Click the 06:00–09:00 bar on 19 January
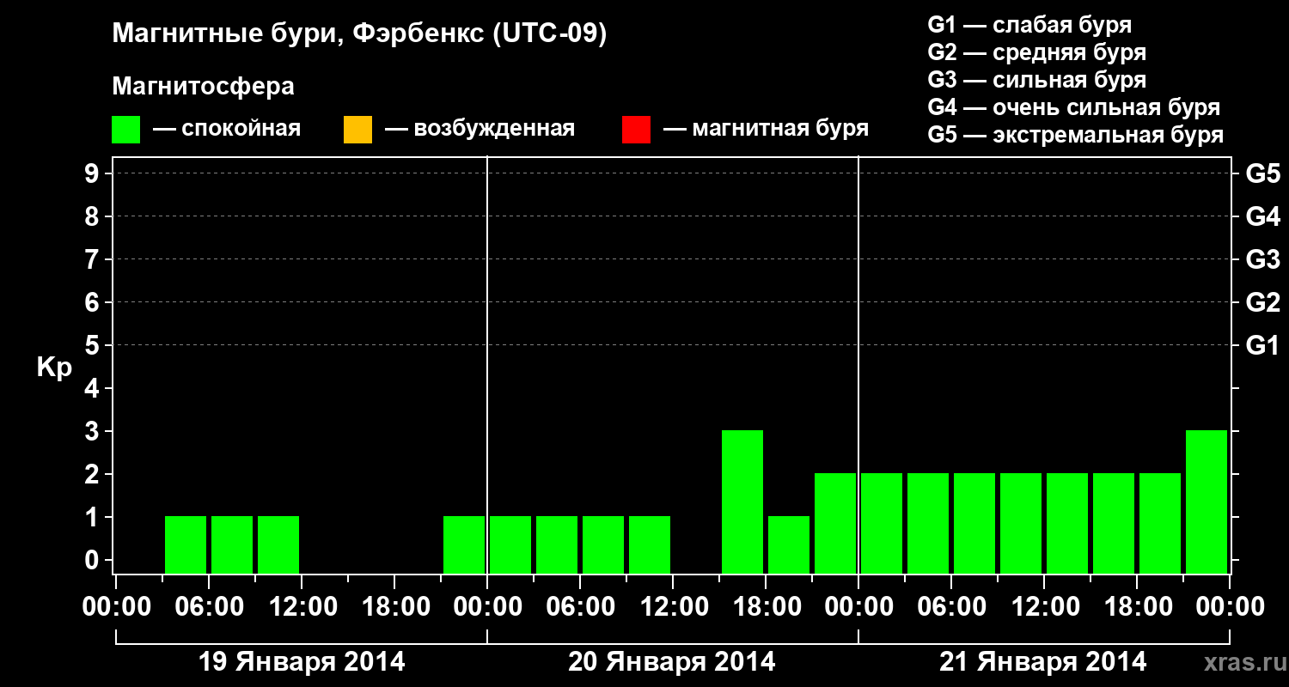This screenshot has height=687, width=1289. 232,544
